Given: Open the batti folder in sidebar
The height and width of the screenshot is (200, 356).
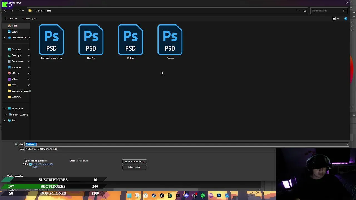Looking at the screenshot, I should click(x=14, y=85).
